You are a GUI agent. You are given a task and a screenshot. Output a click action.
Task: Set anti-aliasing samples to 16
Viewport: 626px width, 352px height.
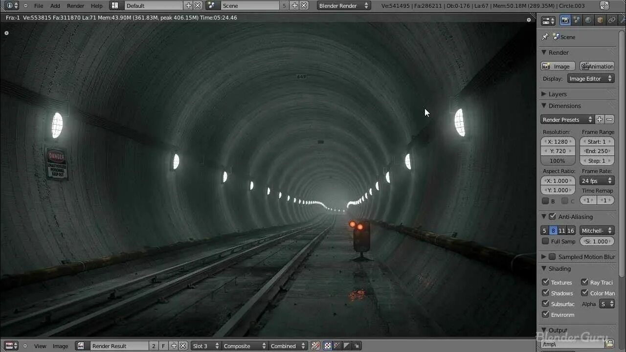570,230
